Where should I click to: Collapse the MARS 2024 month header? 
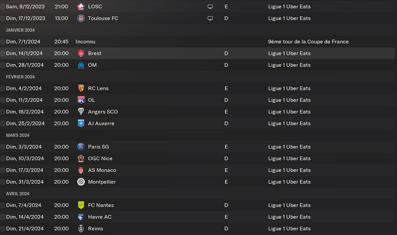pyautogui.click(x=18, y=135)
